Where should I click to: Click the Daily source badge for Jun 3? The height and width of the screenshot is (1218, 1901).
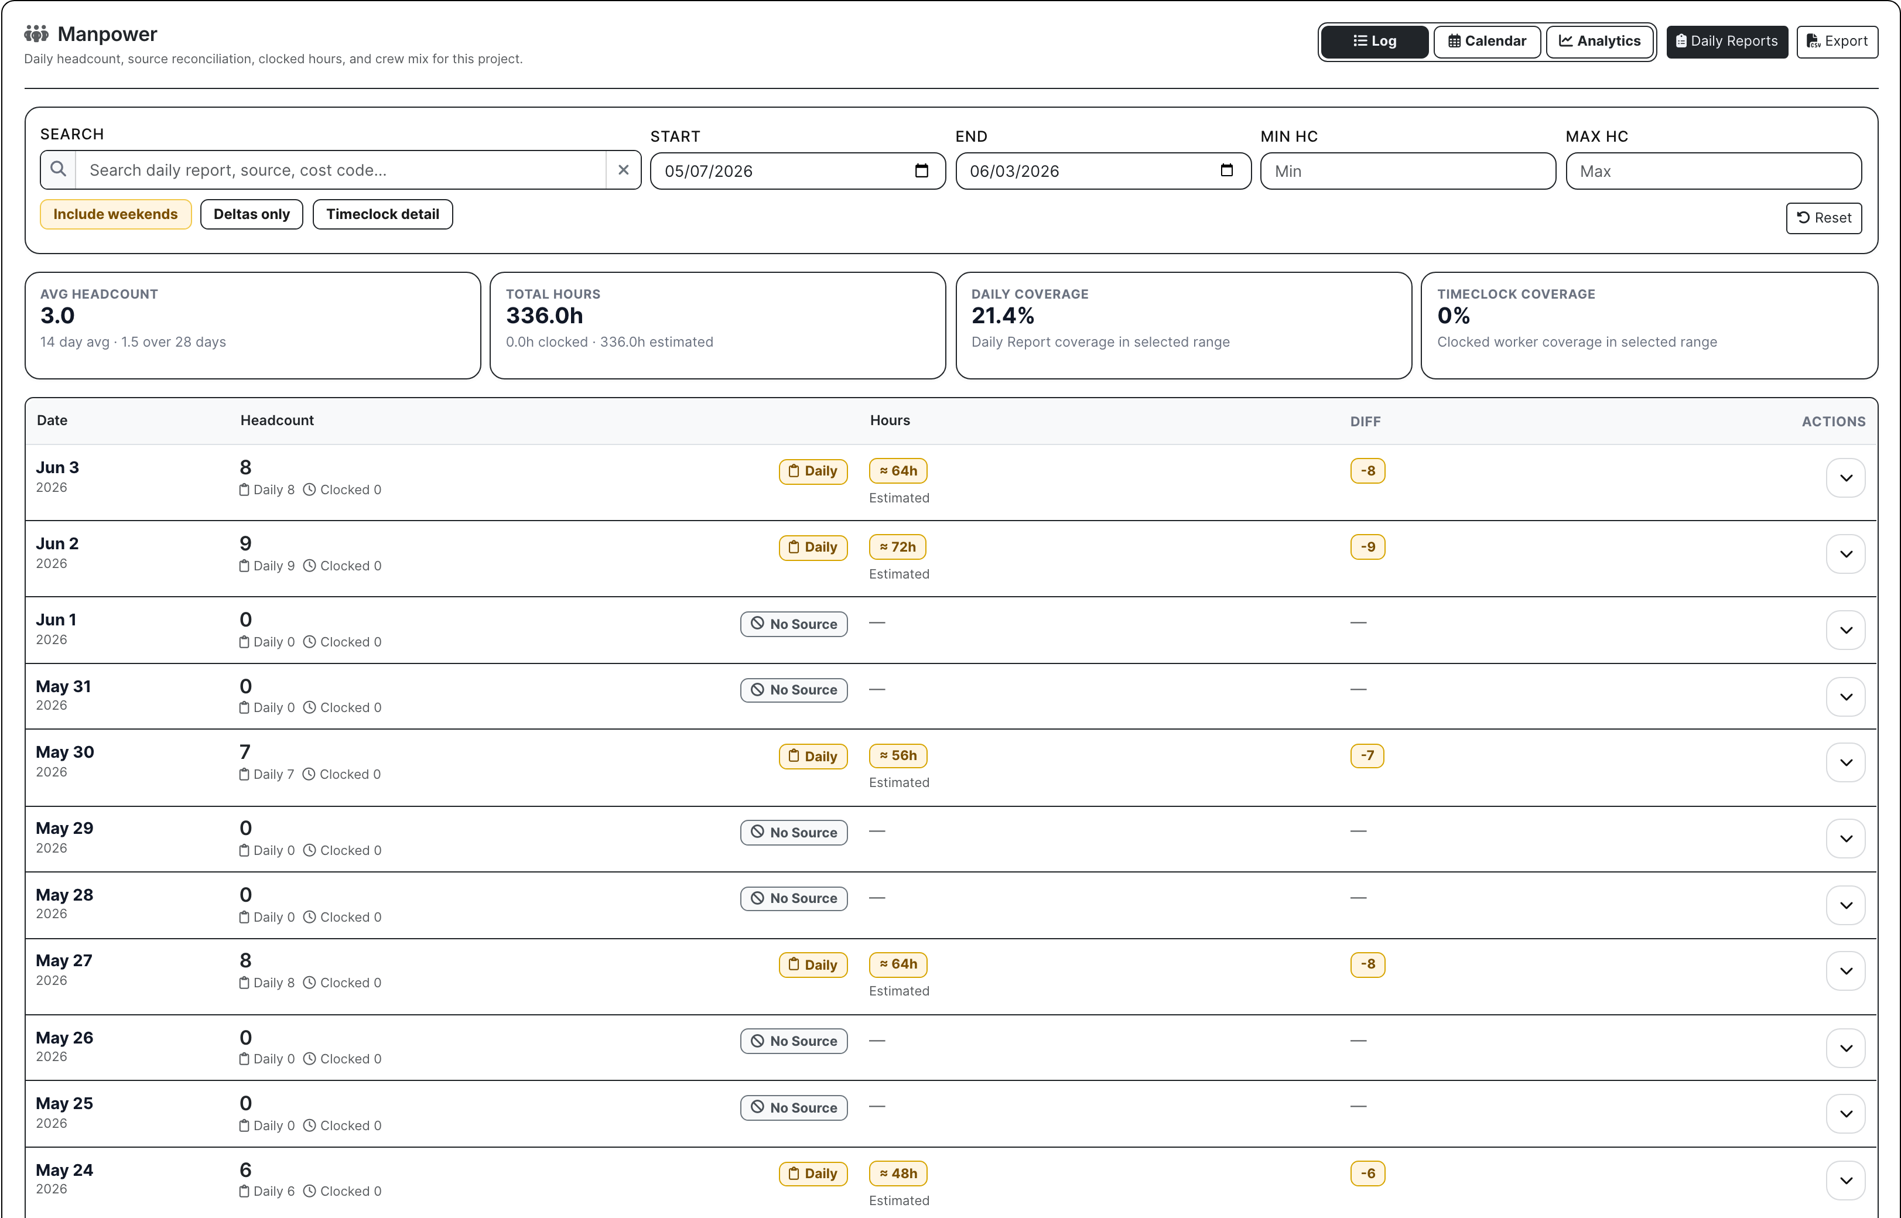[813, 471]
